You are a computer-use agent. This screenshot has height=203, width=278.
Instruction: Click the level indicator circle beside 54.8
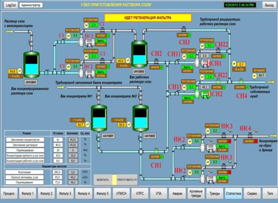pyautogui.click(x=20, y=71)
